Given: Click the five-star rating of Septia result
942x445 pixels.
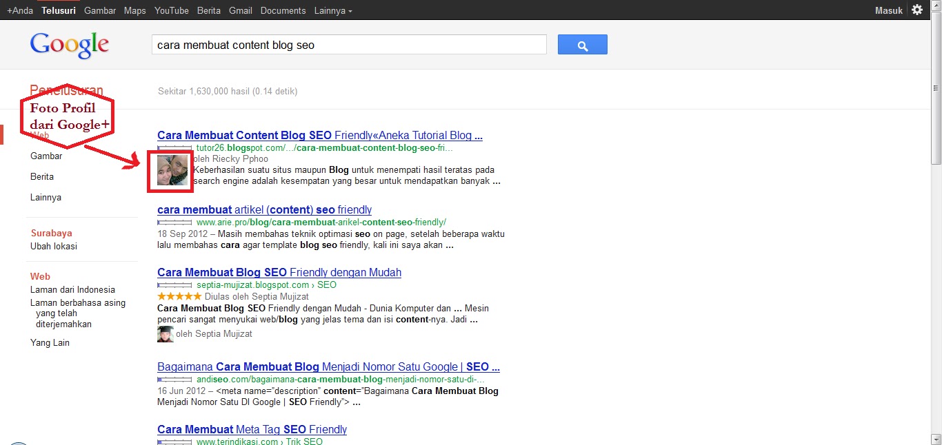Looking at the screenshot, I should click(179, 296).
